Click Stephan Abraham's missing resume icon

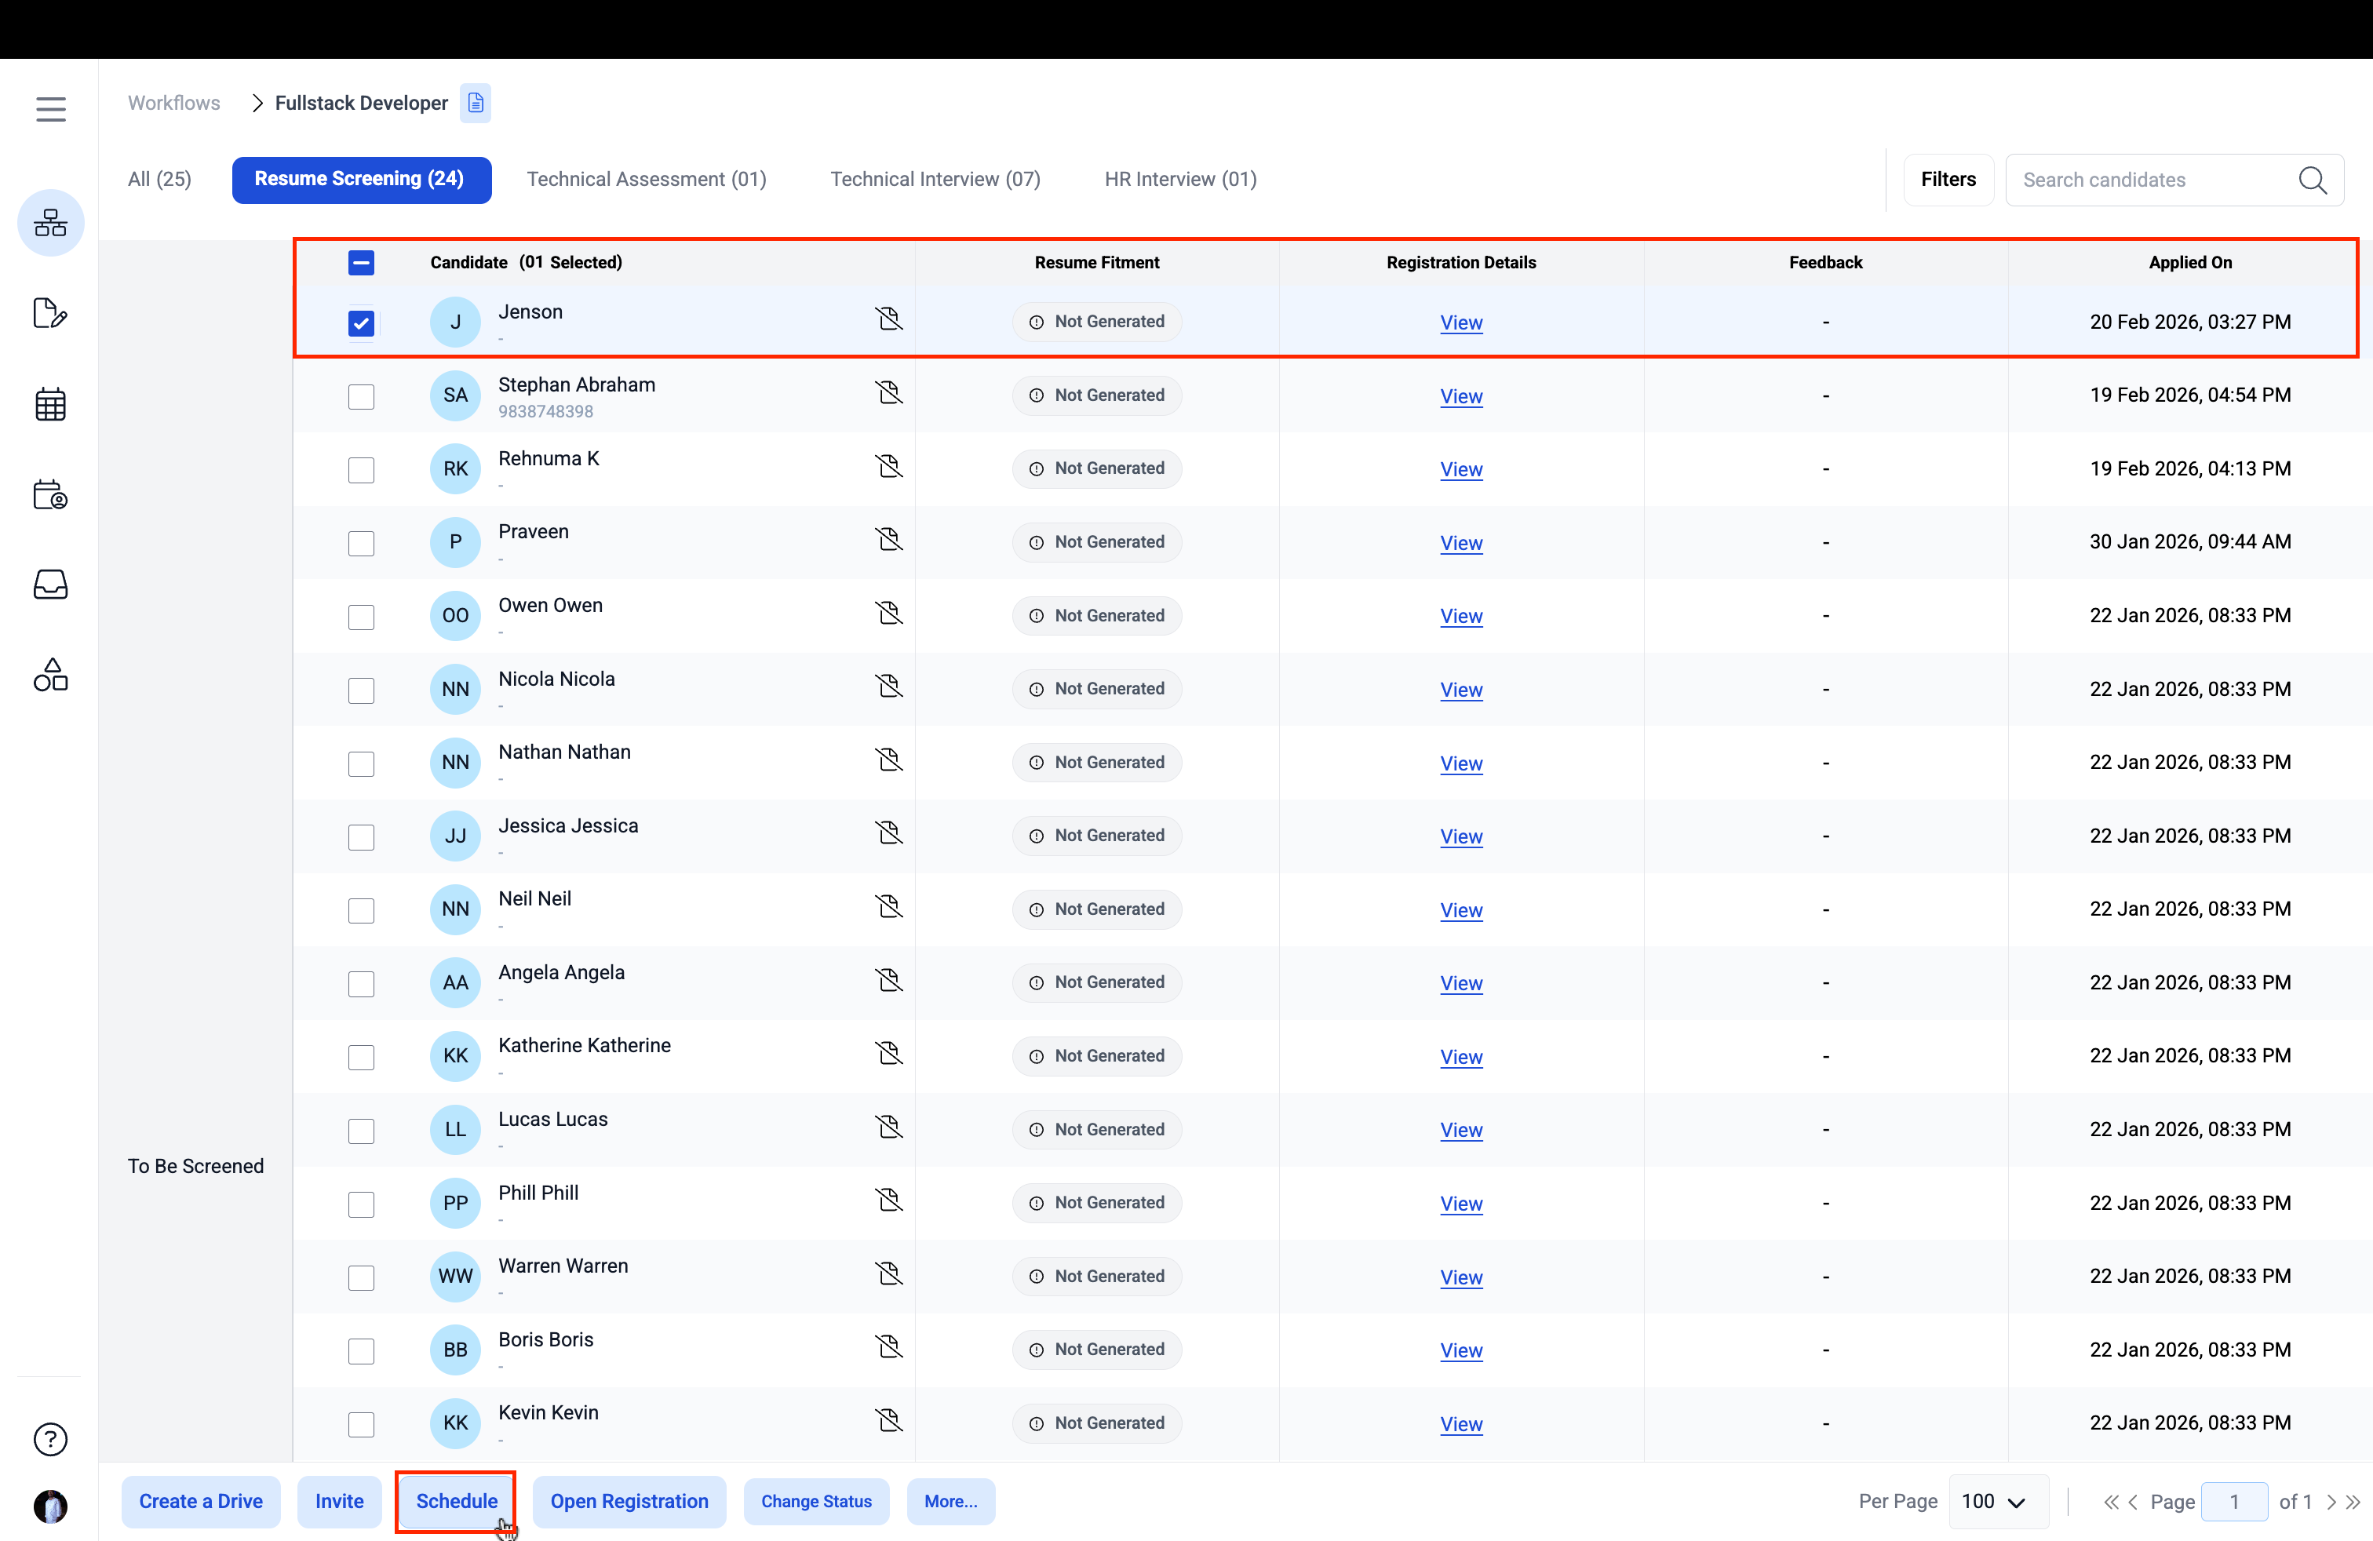click(x=888, y=393)
